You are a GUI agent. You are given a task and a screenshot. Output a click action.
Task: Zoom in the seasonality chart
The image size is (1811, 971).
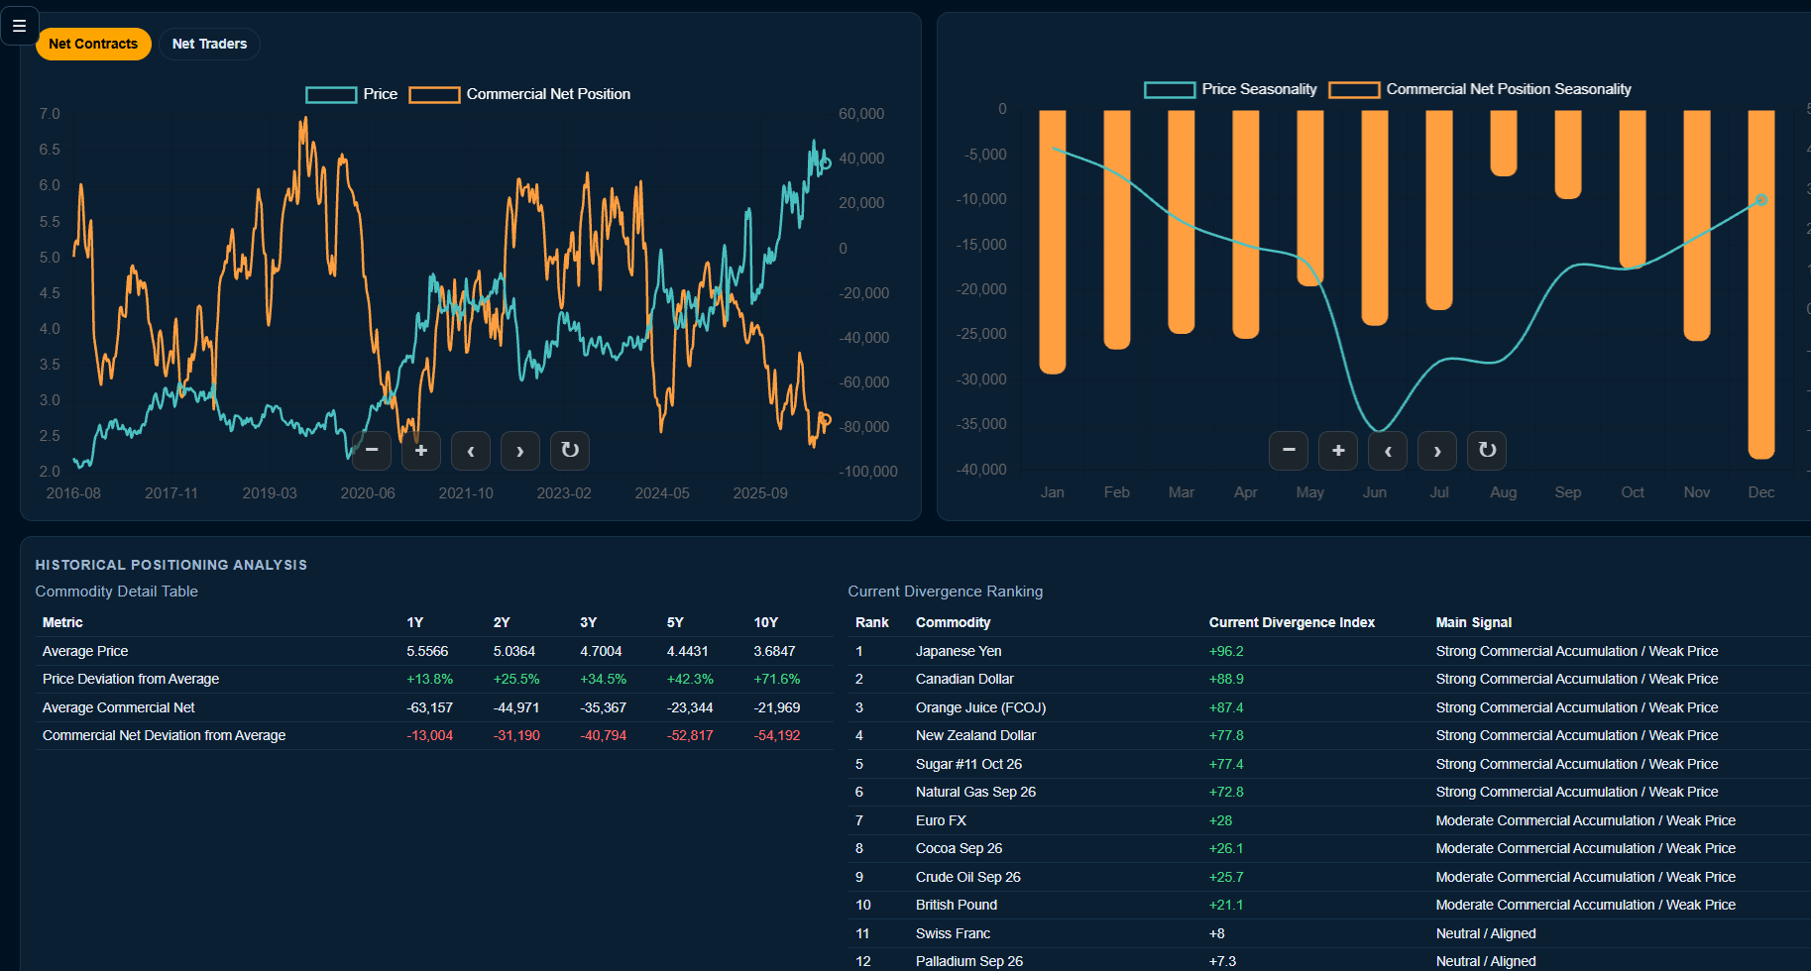(1338, 451)
